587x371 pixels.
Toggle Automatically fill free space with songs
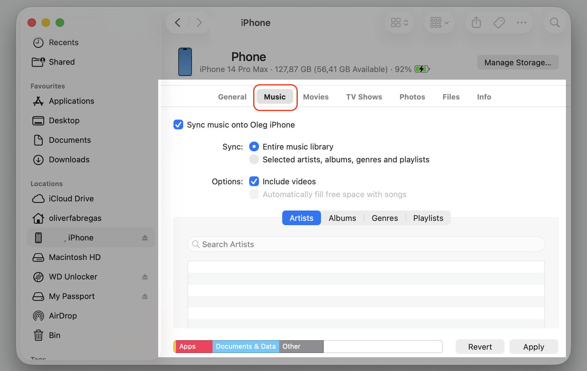point(254,194)
